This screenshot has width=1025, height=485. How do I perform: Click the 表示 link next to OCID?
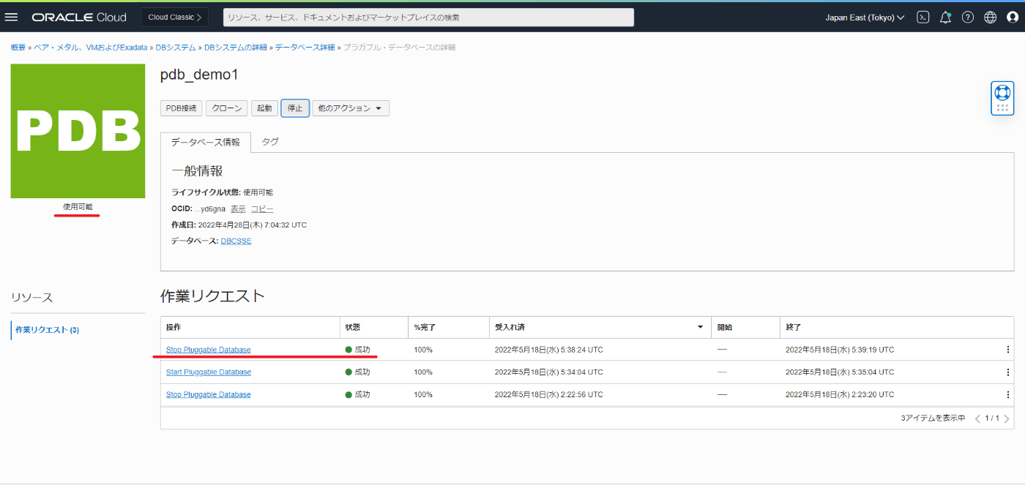click(238, 209)
